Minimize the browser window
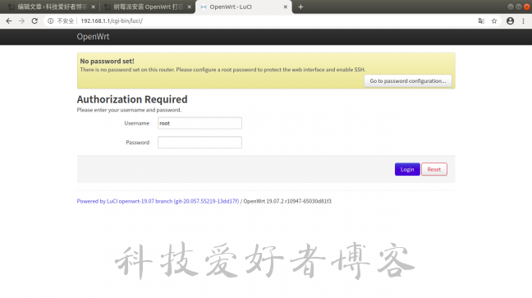This screenshot has height=298, width=532. 511,7
